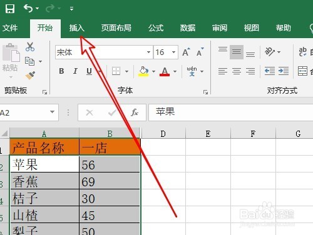Open Insert Function with the fx icon
This screenshot has height=235, width=313.
pos(135,112)
